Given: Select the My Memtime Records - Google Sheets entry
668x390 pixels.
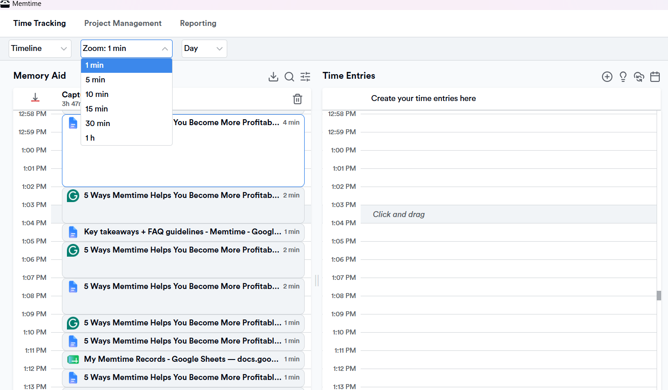Looking at the screenshot, I should (x=183, y=360).
